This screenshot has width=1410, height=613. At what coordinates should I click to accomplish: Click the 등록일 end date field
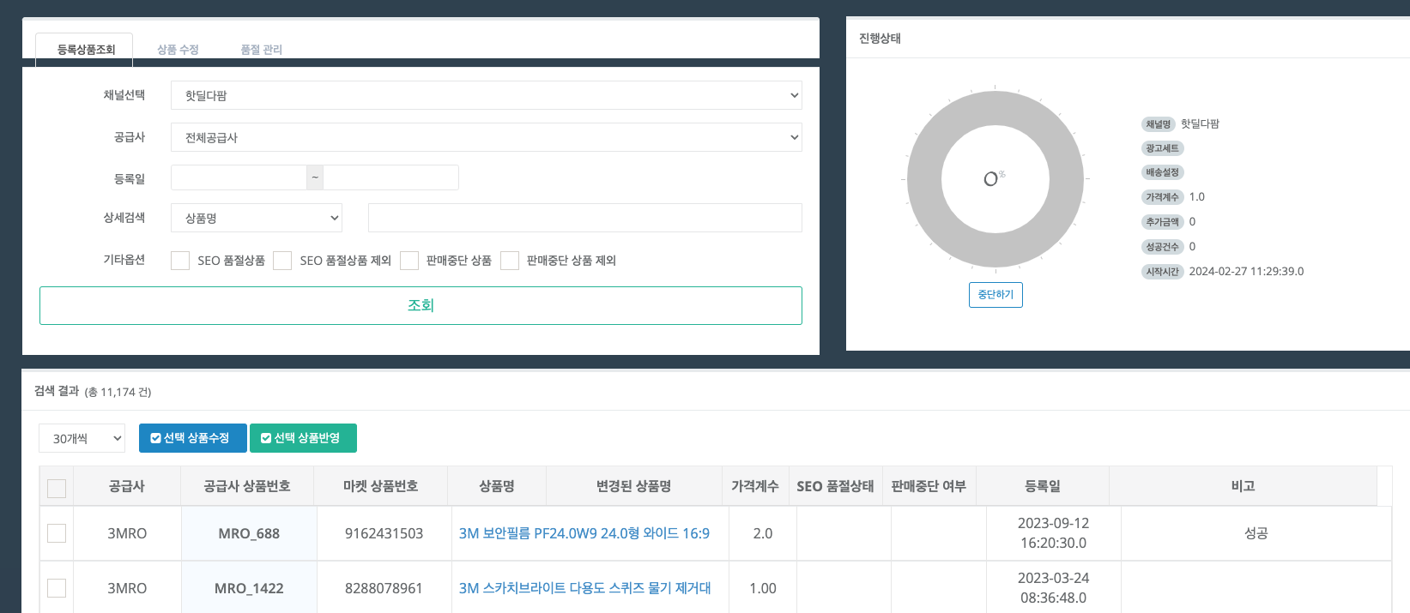(x=390, y=177)
